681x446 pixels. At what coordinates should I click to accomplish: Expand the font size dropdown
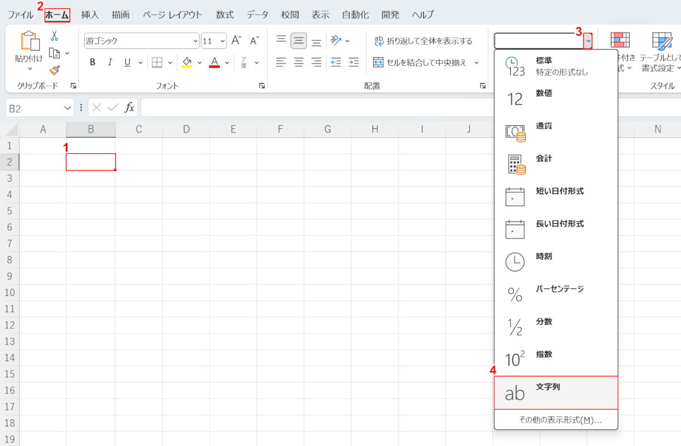(223, 41)
